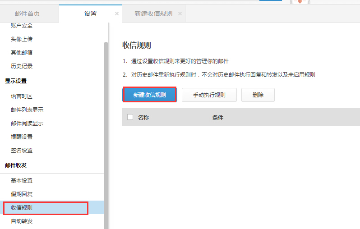Screen dimensions: 360x229
Task: Tick the select-all checkbox beside 名称
Action: (130, 117)
